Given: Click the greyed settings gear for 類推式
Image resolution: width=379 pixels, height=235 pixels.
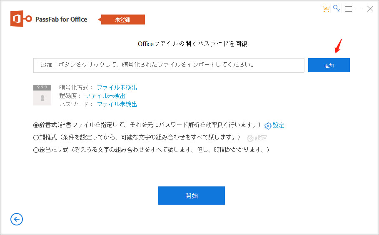Looking at the screenshot, I should 250,138.
